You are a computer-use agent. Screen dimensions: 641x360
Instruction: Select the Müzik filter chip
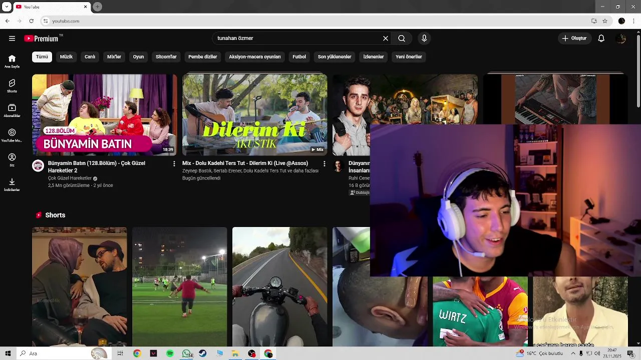66,57
